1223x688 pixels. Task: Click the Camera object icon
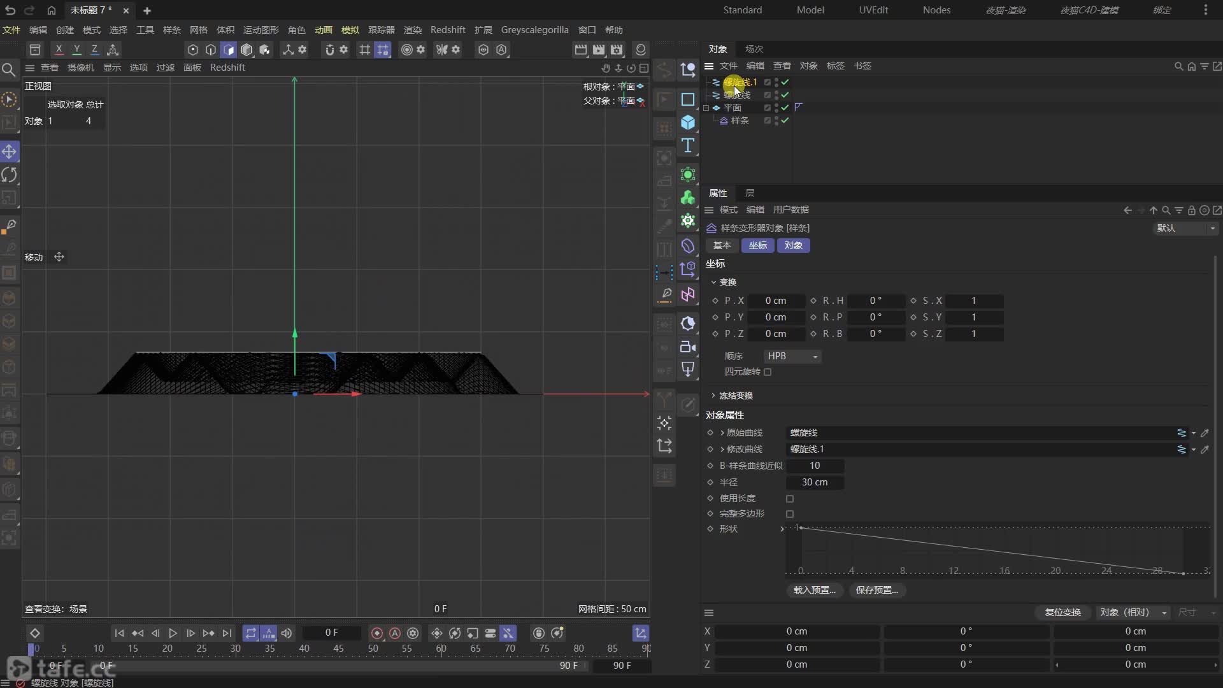(688, 347)
